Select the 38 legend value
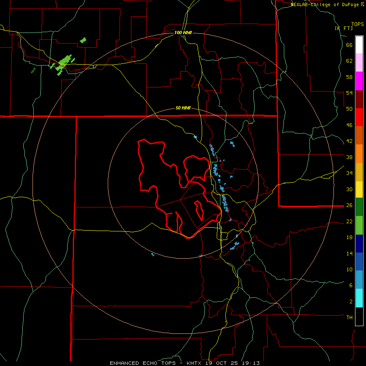Screen dimensions: 366x366 [x=349, y=157]
